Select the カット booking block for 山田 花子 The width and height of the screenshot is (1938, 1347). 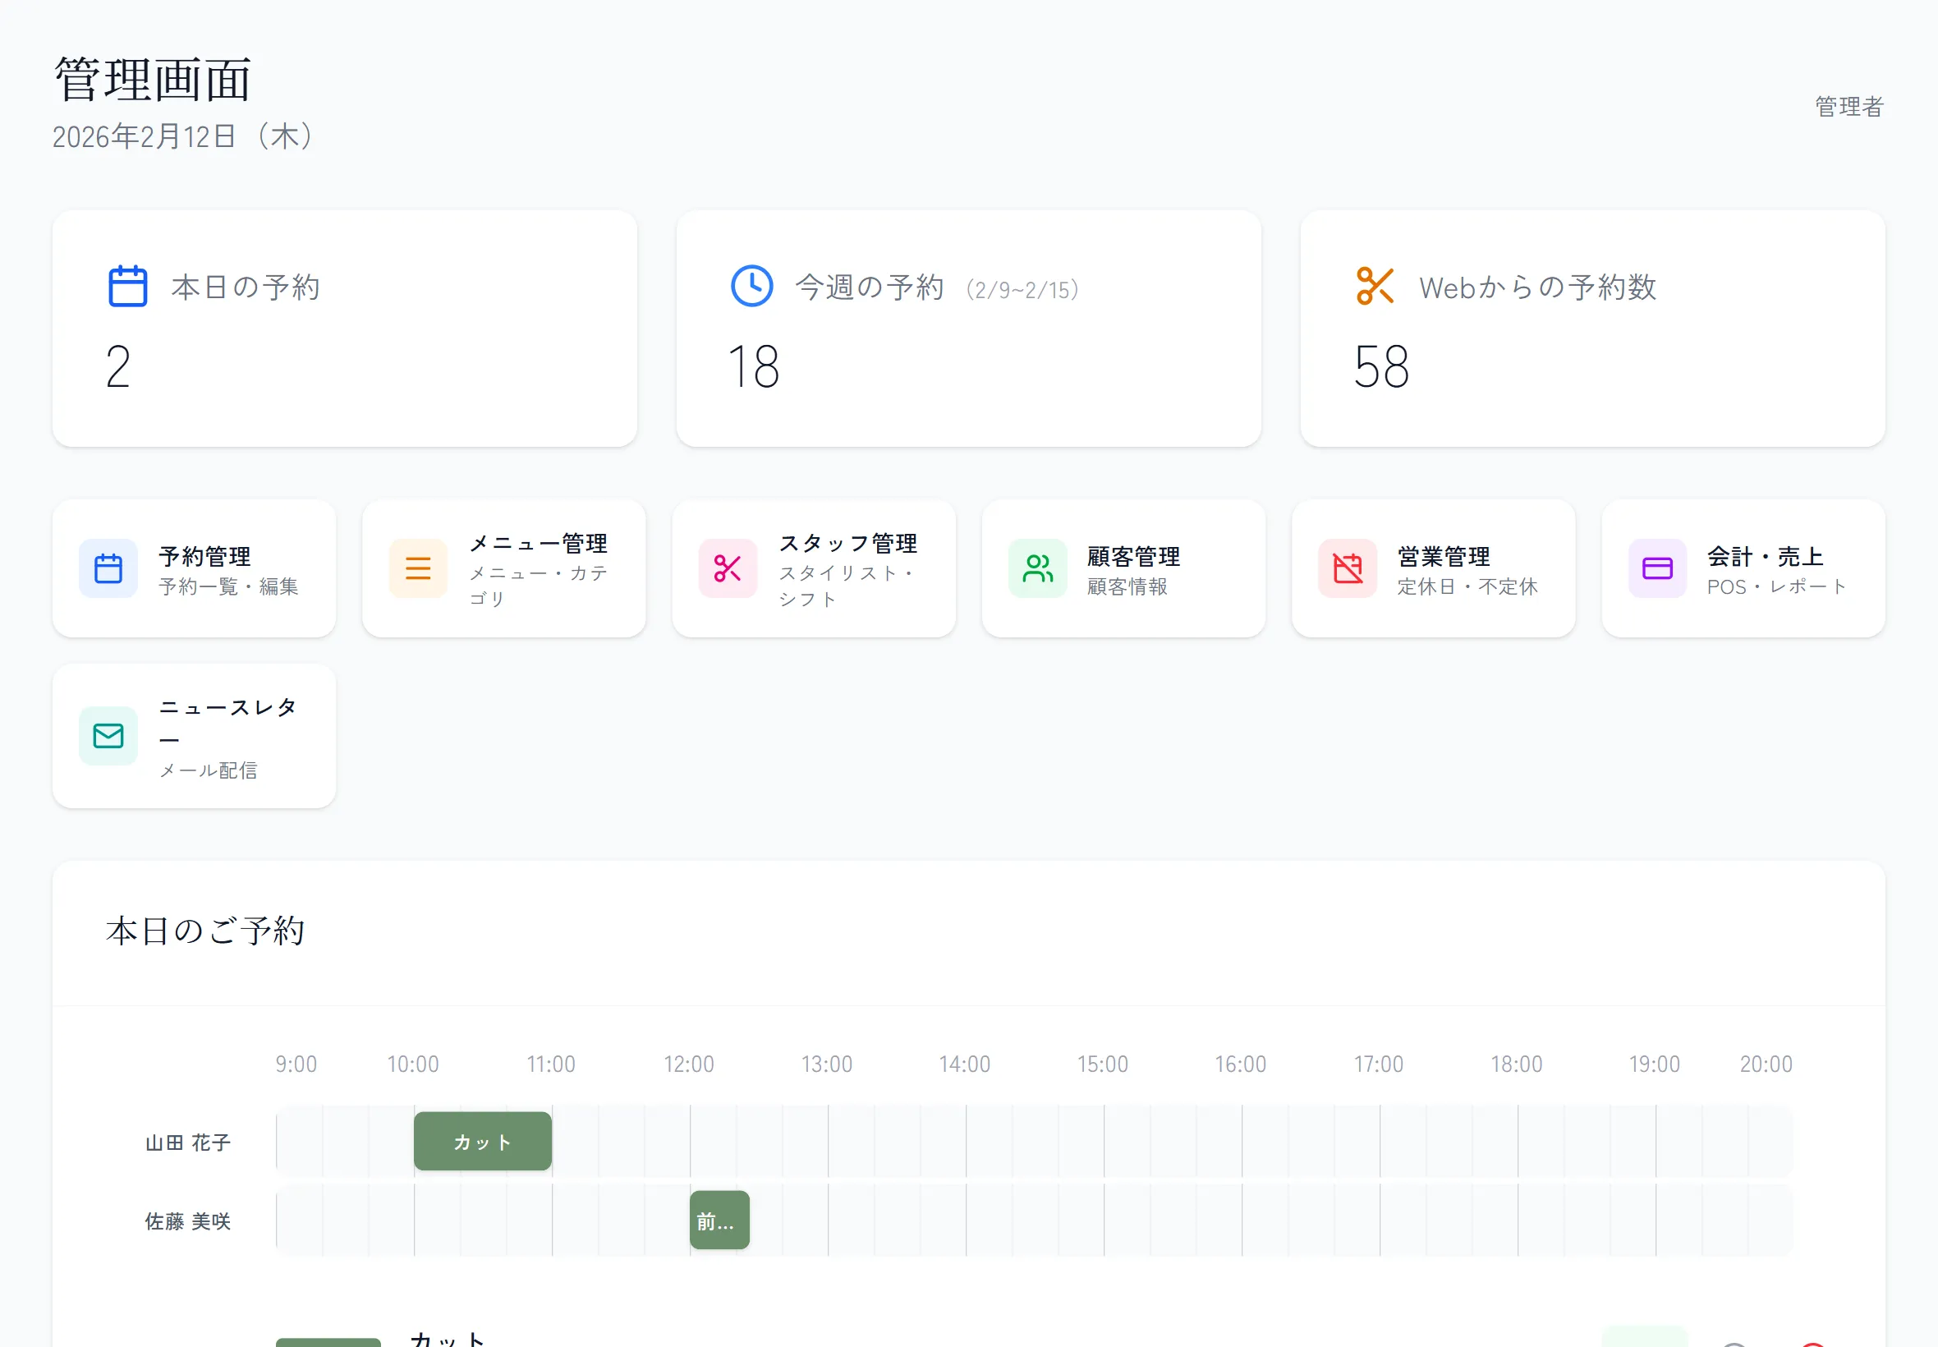tap(483, 1141)
